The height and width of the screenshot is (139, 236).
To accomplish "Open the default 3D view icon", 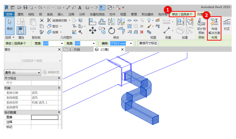I will tap(87, 7).
